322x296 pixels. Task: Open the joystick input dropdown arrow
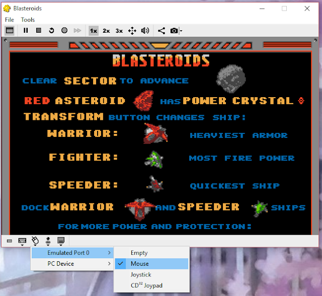click(48, 245)
